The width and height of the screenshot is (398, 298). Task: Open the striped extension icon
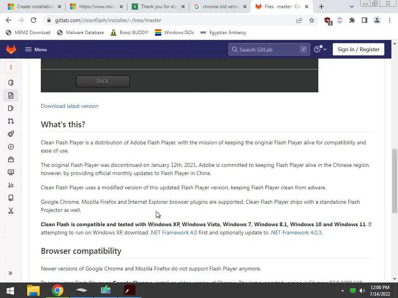click(340, 20)
